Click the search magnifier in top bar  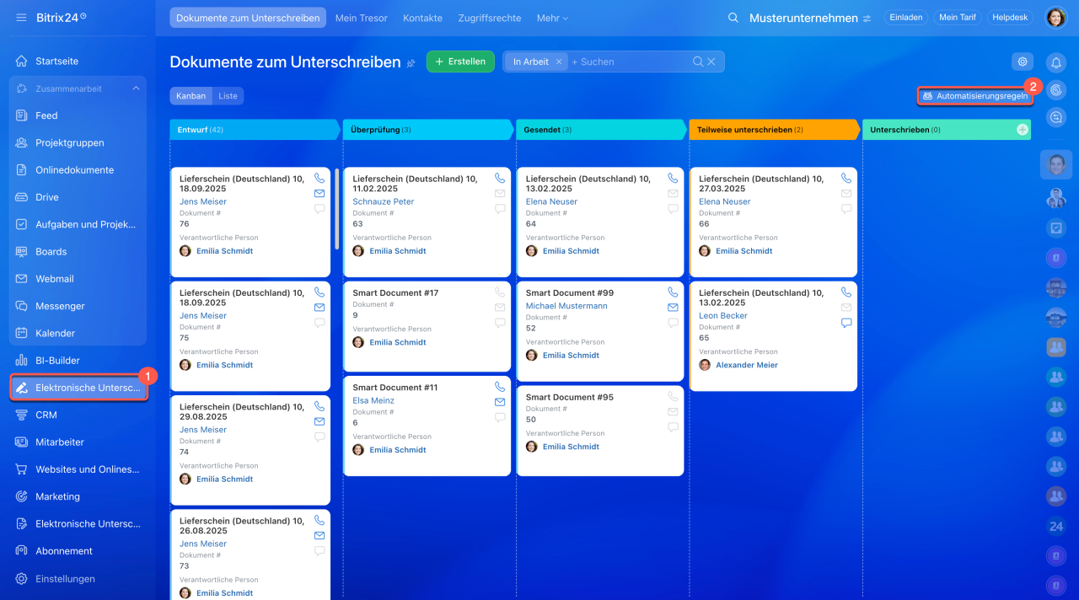click(x=733, y=18)
